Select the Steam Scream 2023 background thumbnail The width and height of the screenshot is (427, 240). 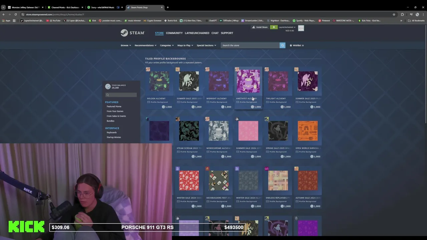click(x=189, y=131)
